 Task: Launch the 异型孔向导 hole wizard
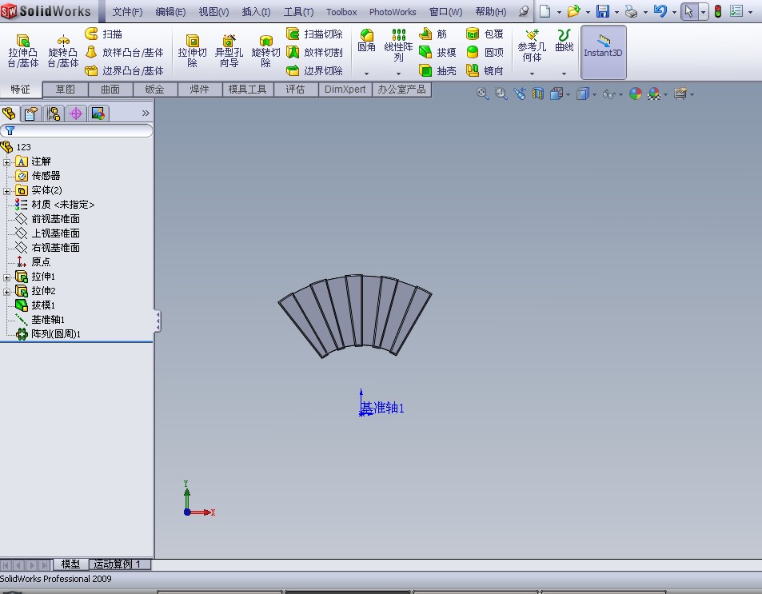[229, 51]
